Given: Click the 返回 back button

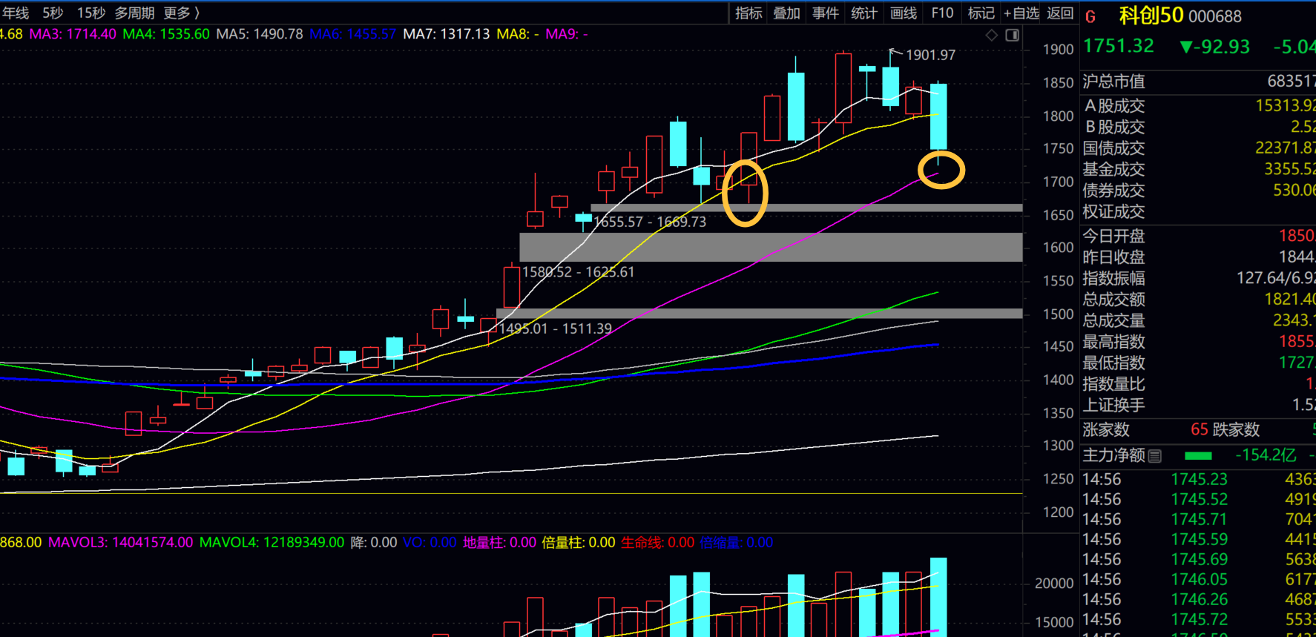Looking at the screenshot, I should click(x=1060, y=13).
